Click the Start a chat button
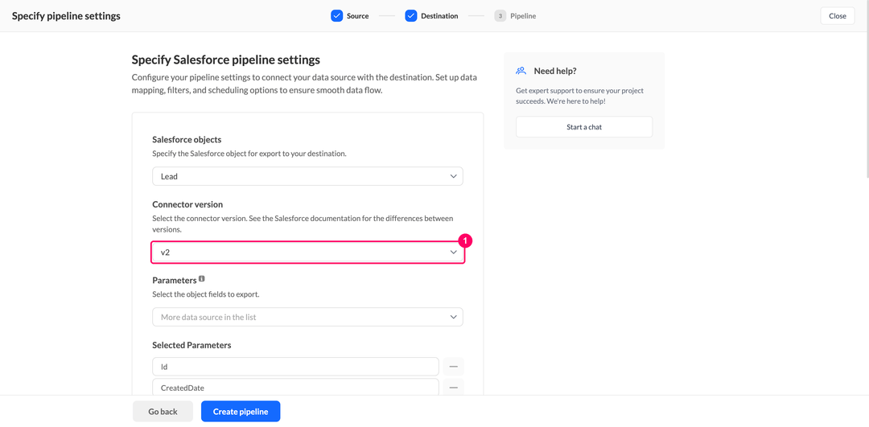The image size is (869, 427). click(x=584, y=127)
